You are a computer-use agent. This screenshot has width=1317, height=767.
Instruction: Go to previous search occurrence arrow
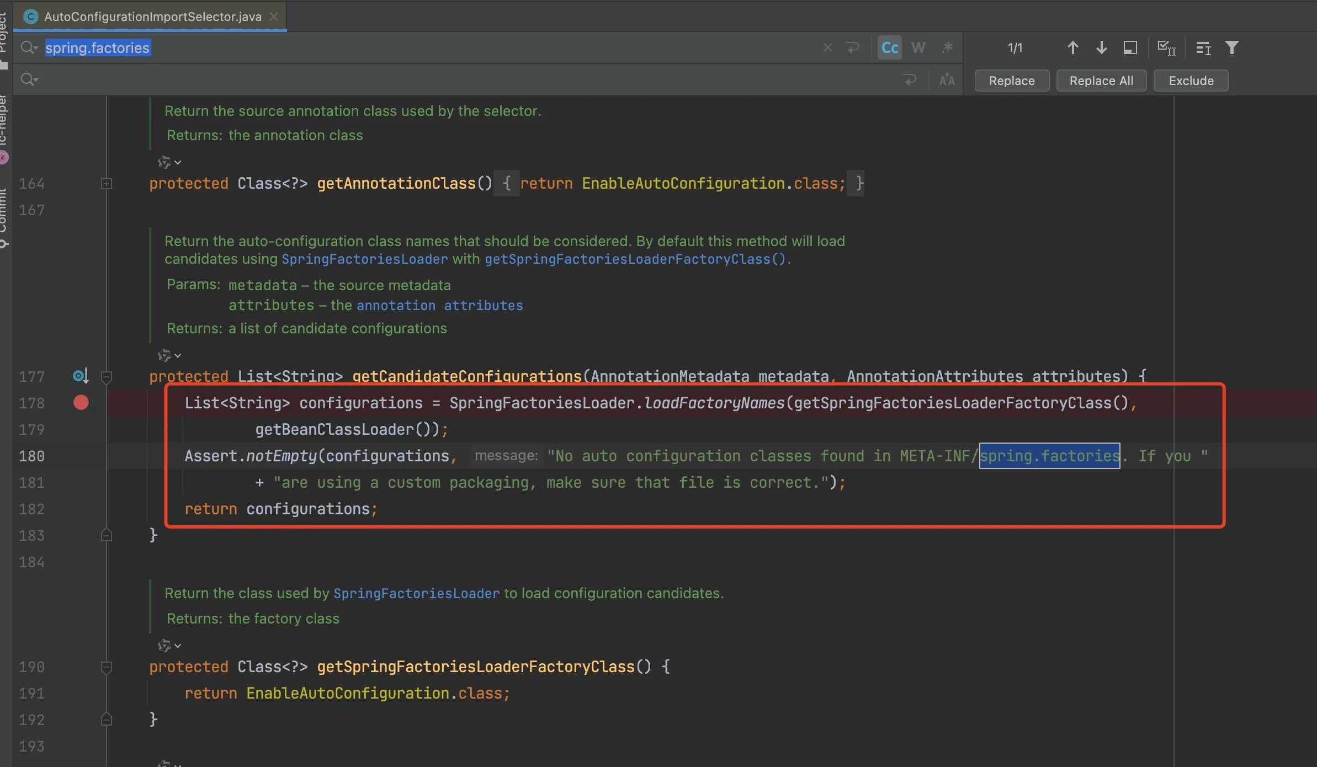point(1072,48)
